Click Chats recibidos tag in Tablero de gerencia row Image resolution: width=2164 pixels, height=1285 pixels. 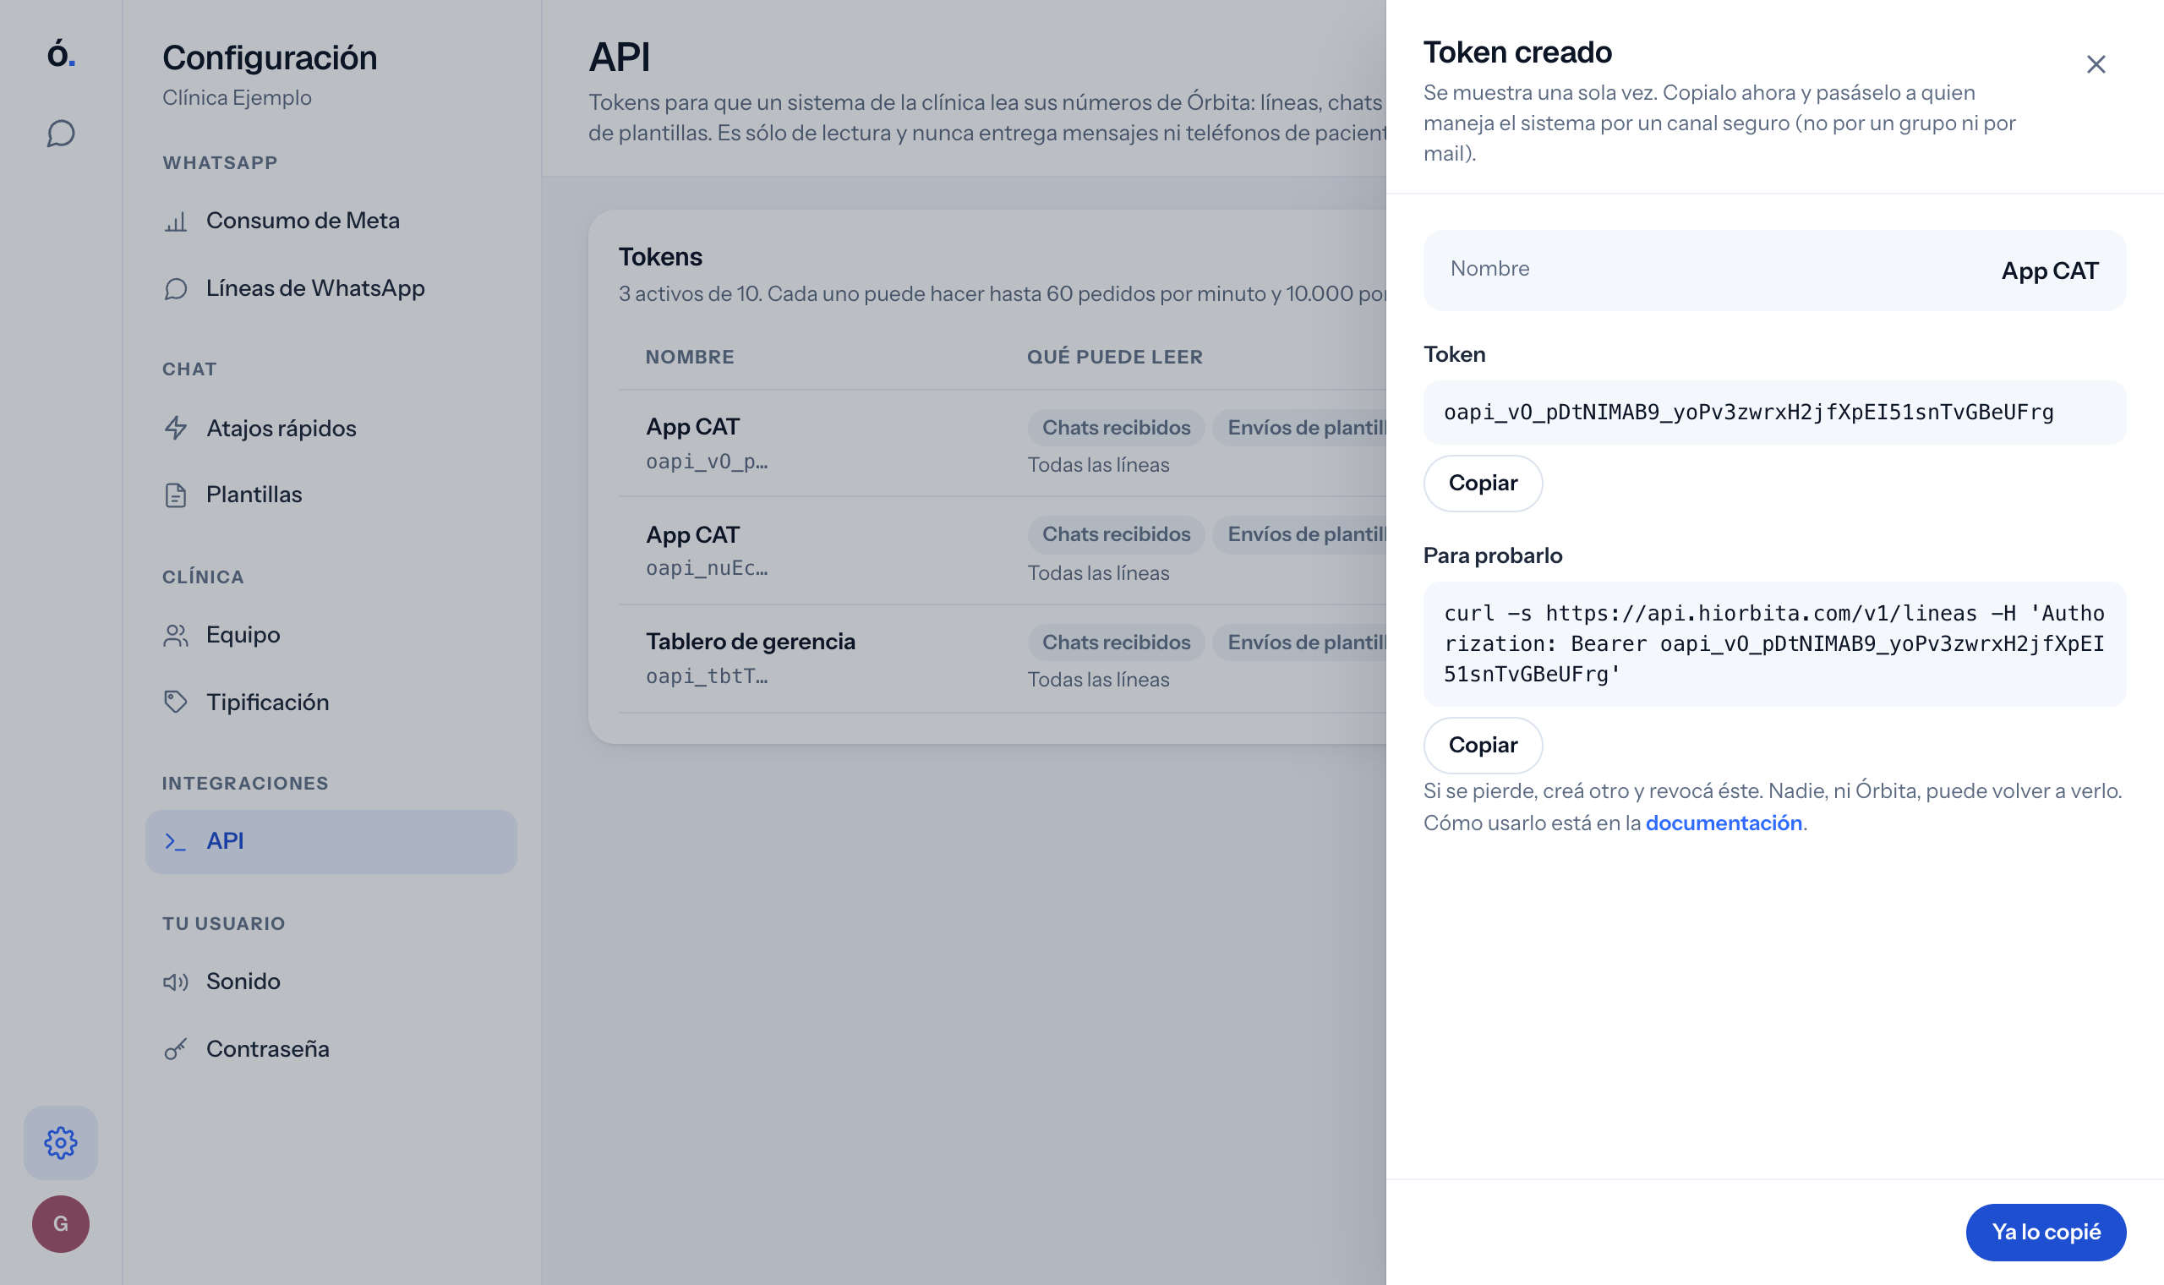pos(1116,642)
